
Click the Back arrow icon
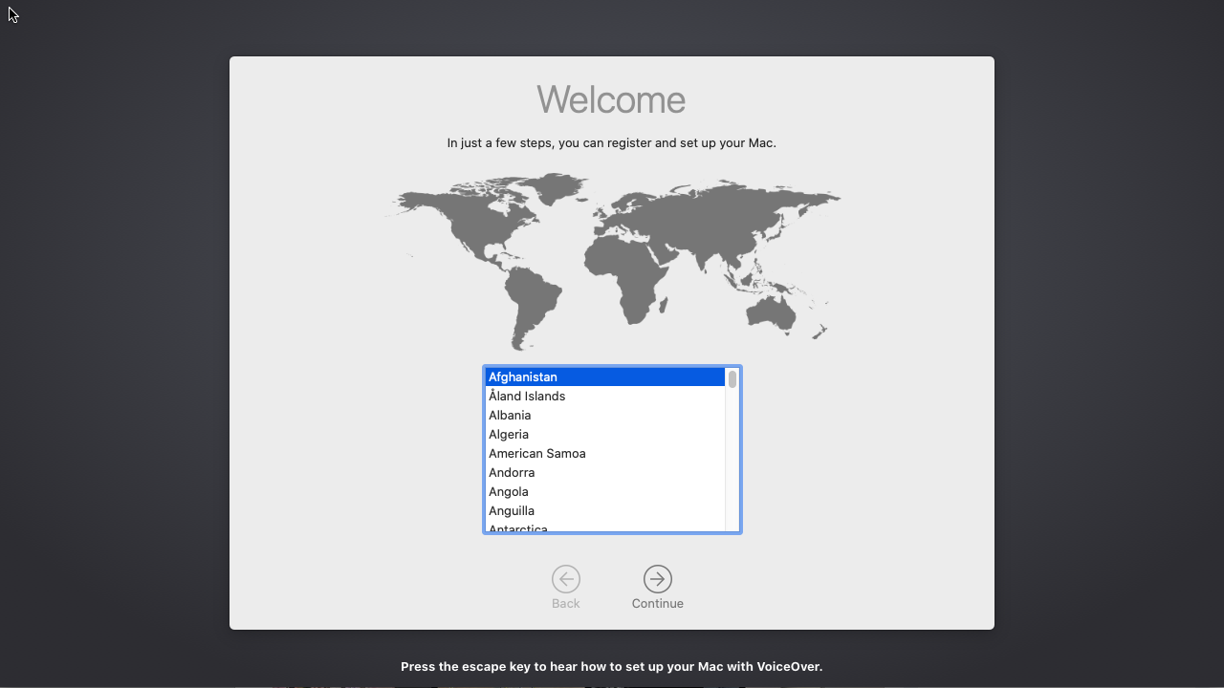pos(565,579)
